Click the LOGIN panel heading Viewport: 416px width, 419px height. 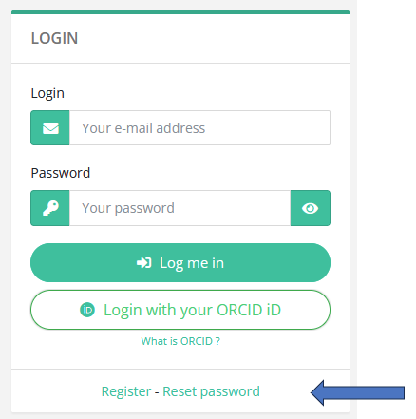pos(54,38)
